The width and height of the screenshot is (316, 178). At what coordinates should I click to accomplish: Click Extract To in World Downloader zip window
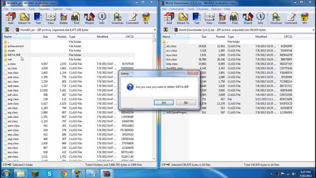tap(183, 18)
